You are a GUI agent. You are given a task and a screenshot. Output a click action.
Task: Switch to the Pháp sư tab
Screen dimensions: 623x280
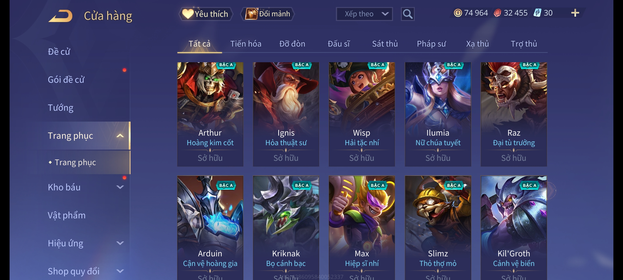[x=431, y=44]
